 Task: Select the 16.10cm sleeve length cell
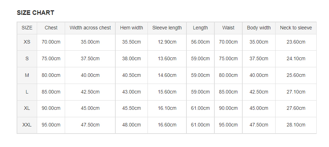tap(167, 108)
